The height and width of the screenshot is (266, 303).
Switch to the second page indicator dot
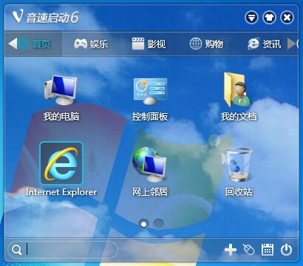click(158, 224)
